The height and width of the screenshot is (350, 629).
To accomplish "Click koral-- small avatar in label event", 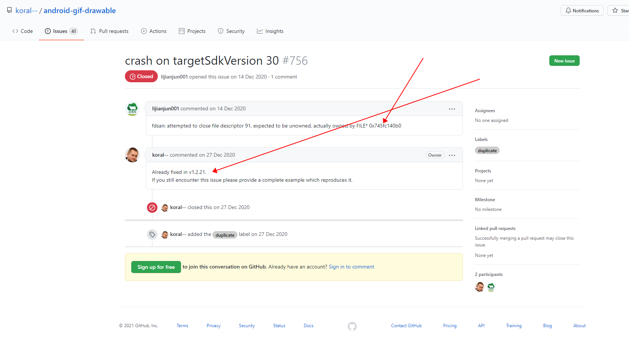I will click(x=165, y=234).
